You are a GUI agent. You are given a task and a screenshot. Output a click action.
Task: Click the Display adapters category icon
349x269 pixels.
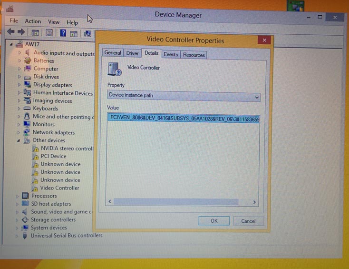pos(28,84)
